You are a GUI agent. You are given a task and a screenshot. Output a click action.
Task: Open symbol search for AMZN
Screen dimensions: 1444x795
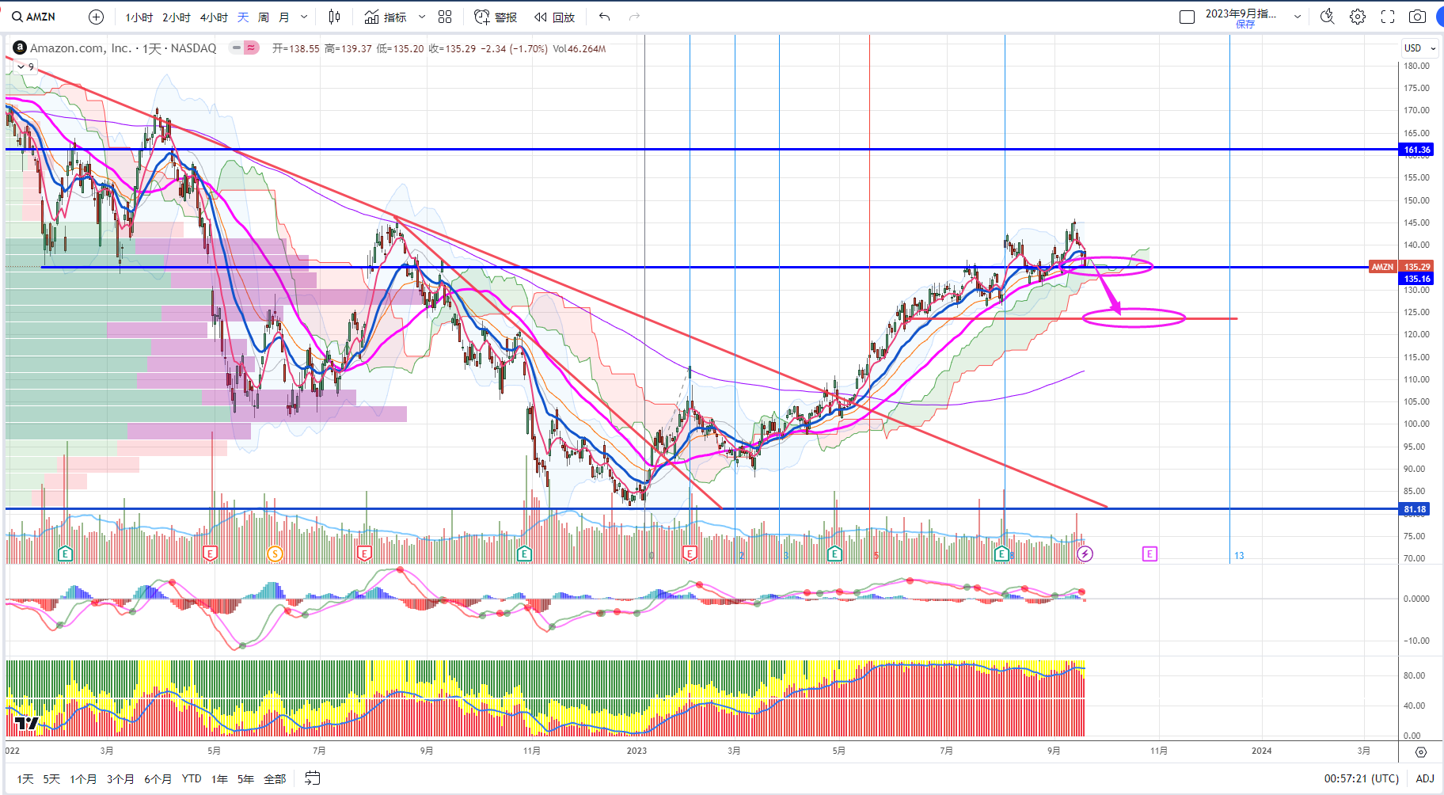(x=34, y=17)
